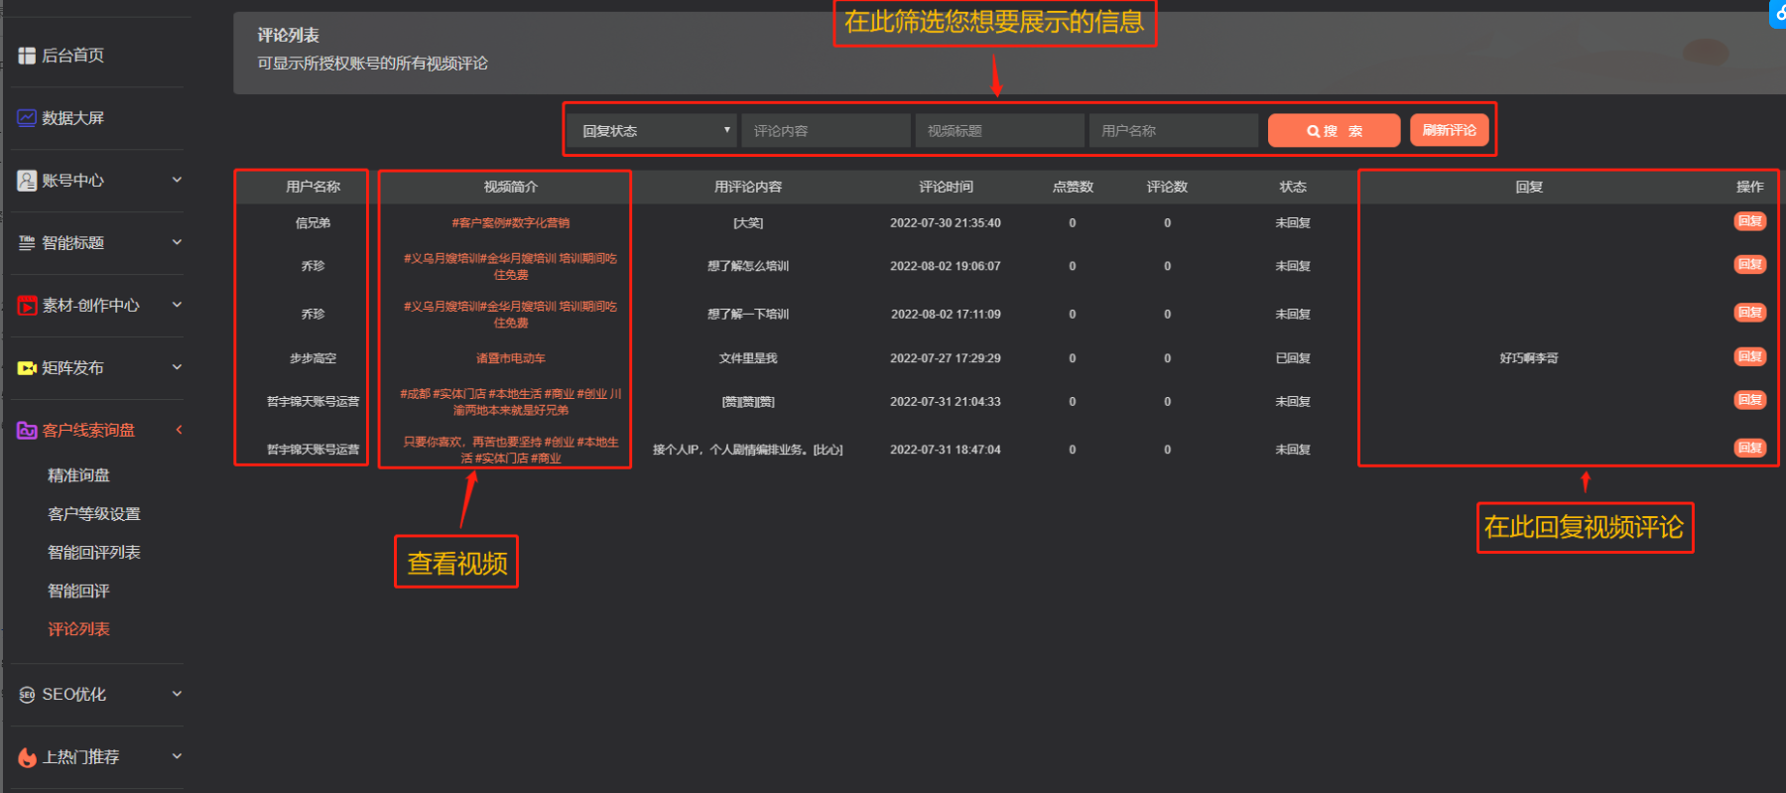1786x793 pixels.
Task: Open video link for 2022-08-02 17:11:09 comment
Action: [511, 315]
